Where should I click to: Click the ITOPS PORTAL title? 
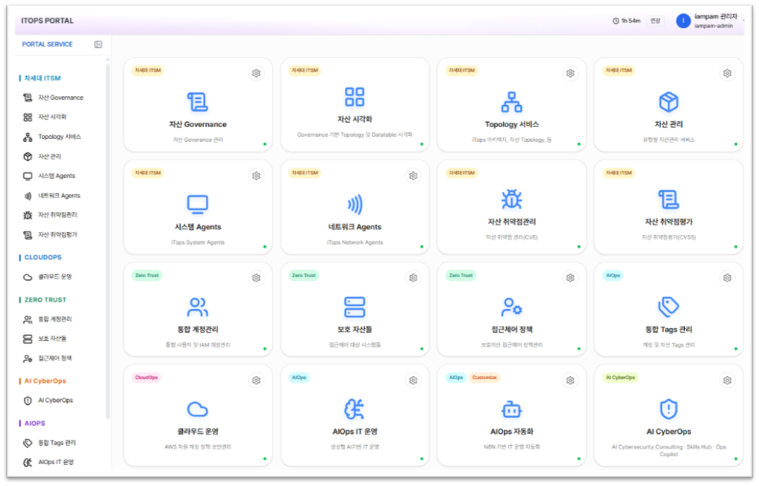(47, 20)
